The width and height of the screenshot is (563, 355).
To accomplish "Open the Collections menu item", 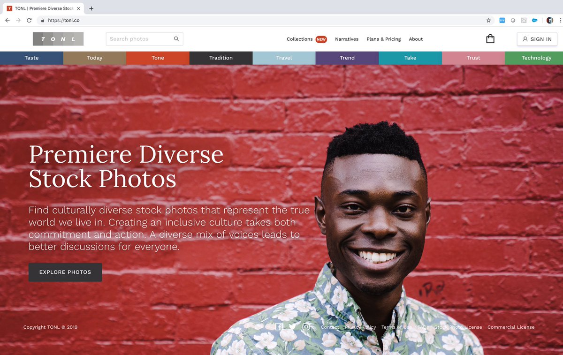I will click(x=299, y=39).
